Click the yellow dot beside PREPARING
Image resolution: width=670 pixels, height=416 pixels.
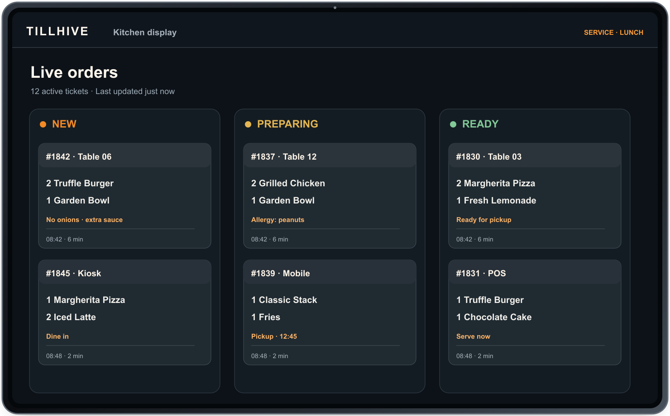248,124
